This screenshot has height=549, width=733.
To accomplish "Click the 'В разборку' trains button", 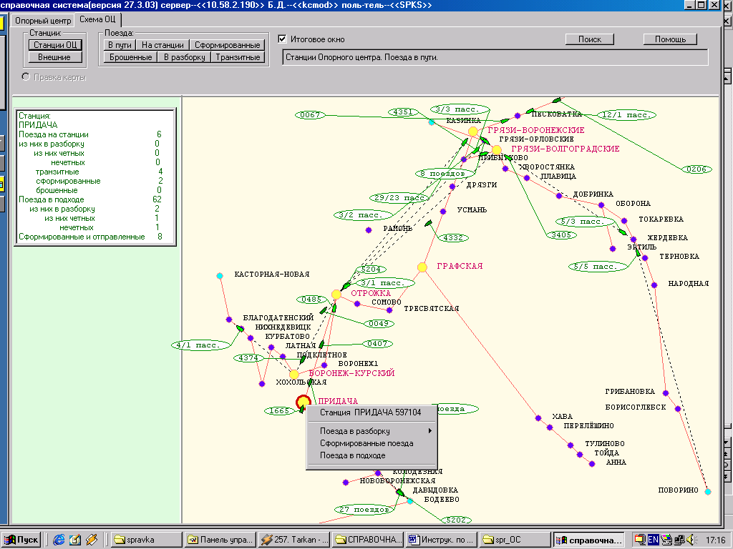I will (x=184, y=57).
